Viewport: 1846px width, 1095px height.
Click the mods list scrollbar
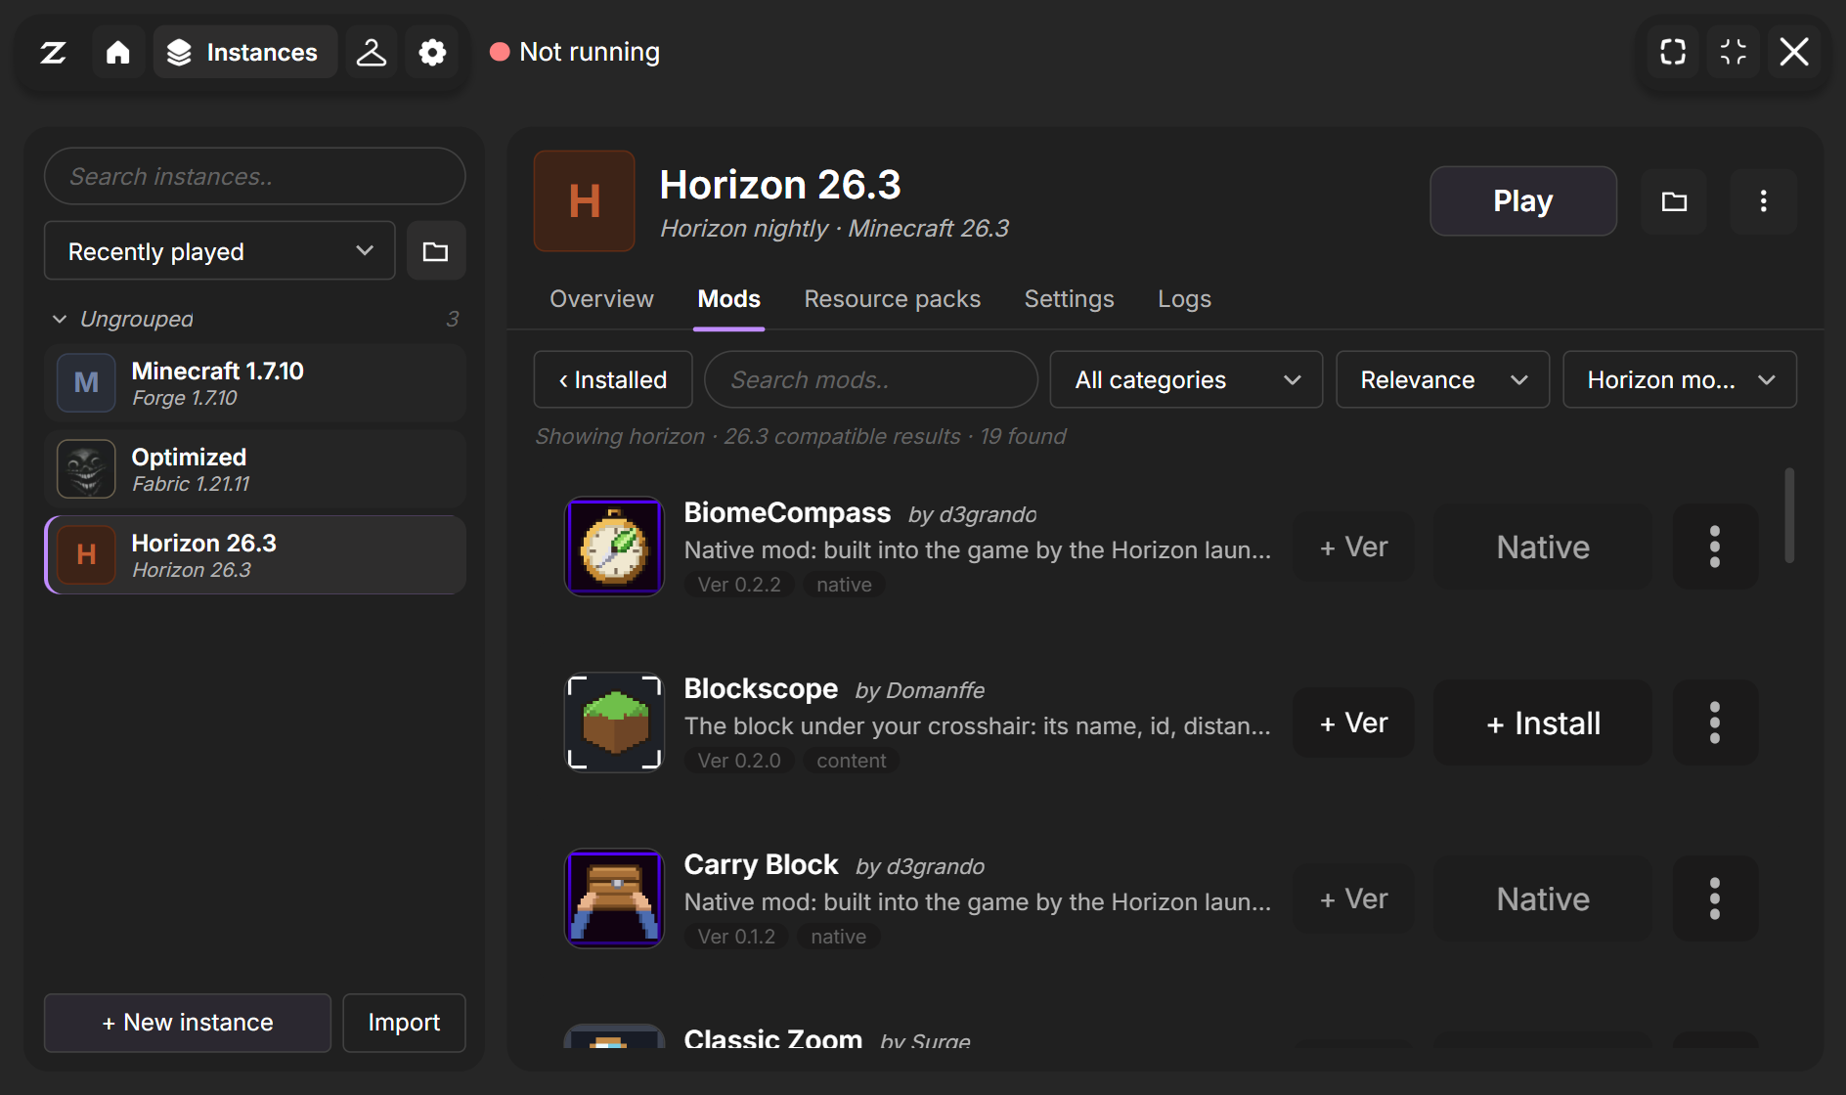coord(1789,515)
